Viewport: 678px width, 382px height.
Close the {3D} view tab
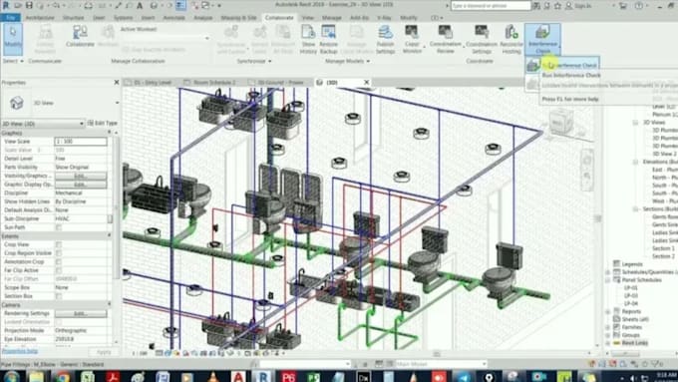(367, 82)
